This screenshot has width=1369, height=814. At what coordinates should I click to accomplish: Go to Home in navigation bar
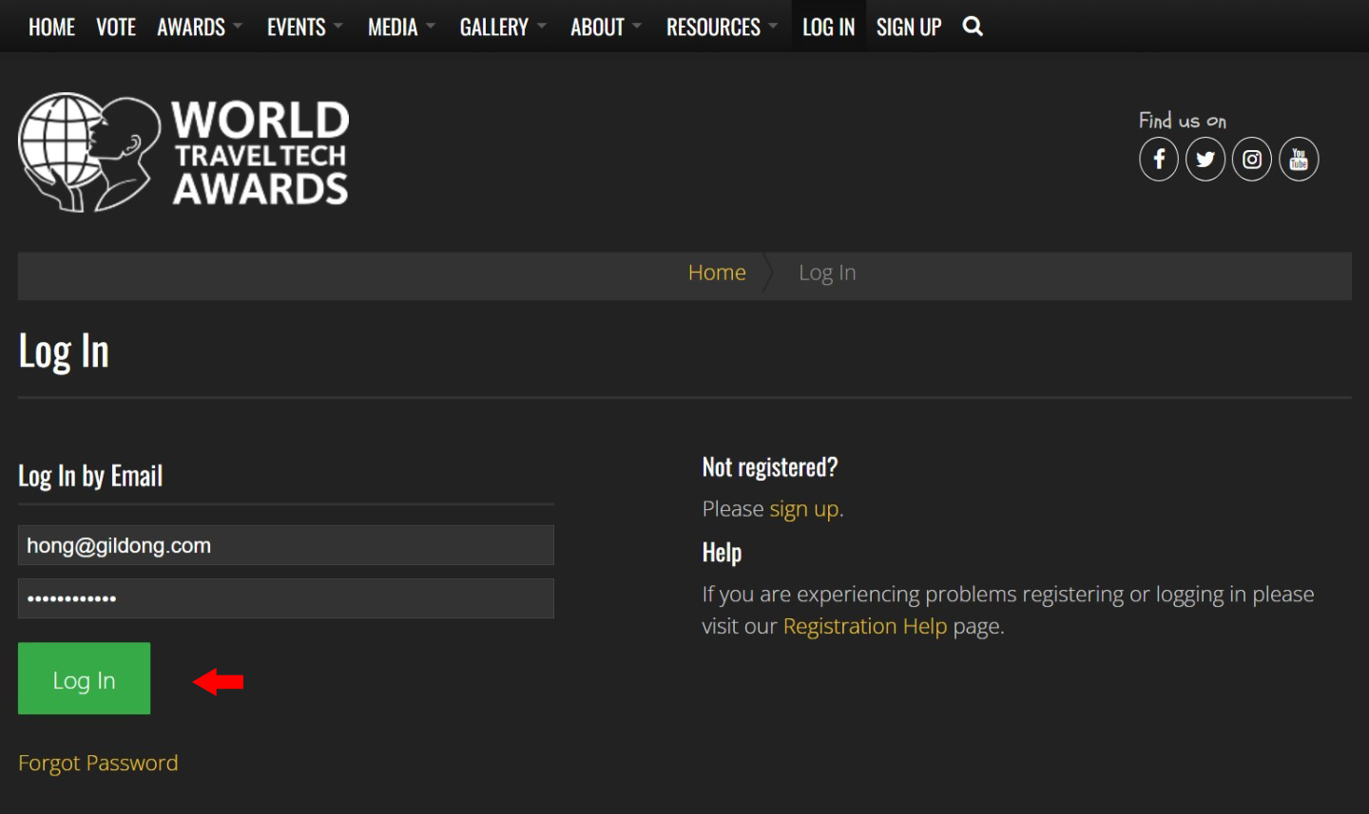click(x=51, y=27)
